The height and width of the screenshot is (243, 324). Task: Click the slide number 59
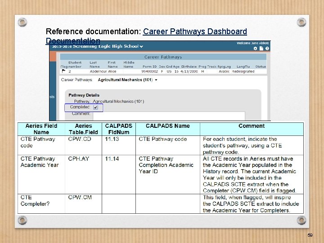[x=310, y=235]
